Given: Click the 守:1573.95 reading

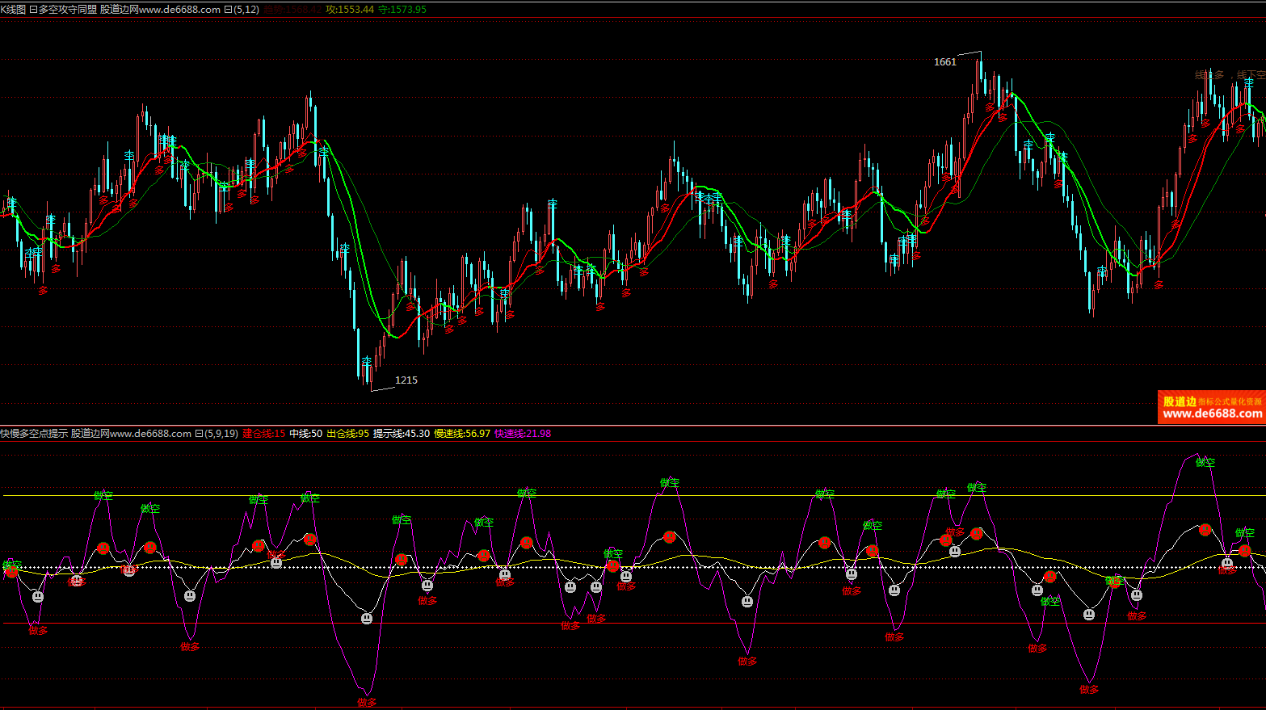Looking at the screenshot, I should (402, 10).
